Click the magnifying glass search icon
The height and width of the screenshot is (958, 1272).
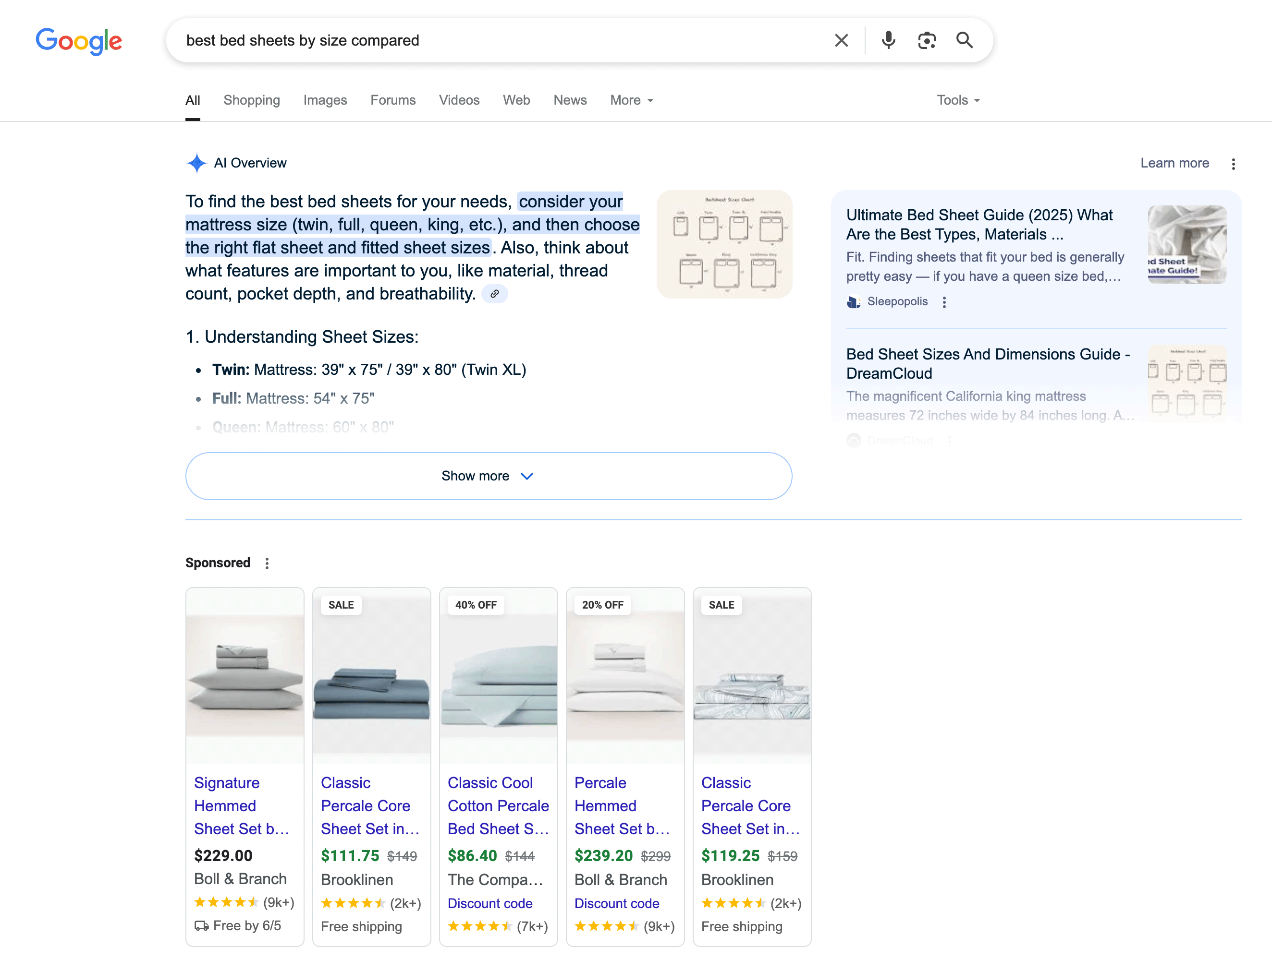(965, 40)
